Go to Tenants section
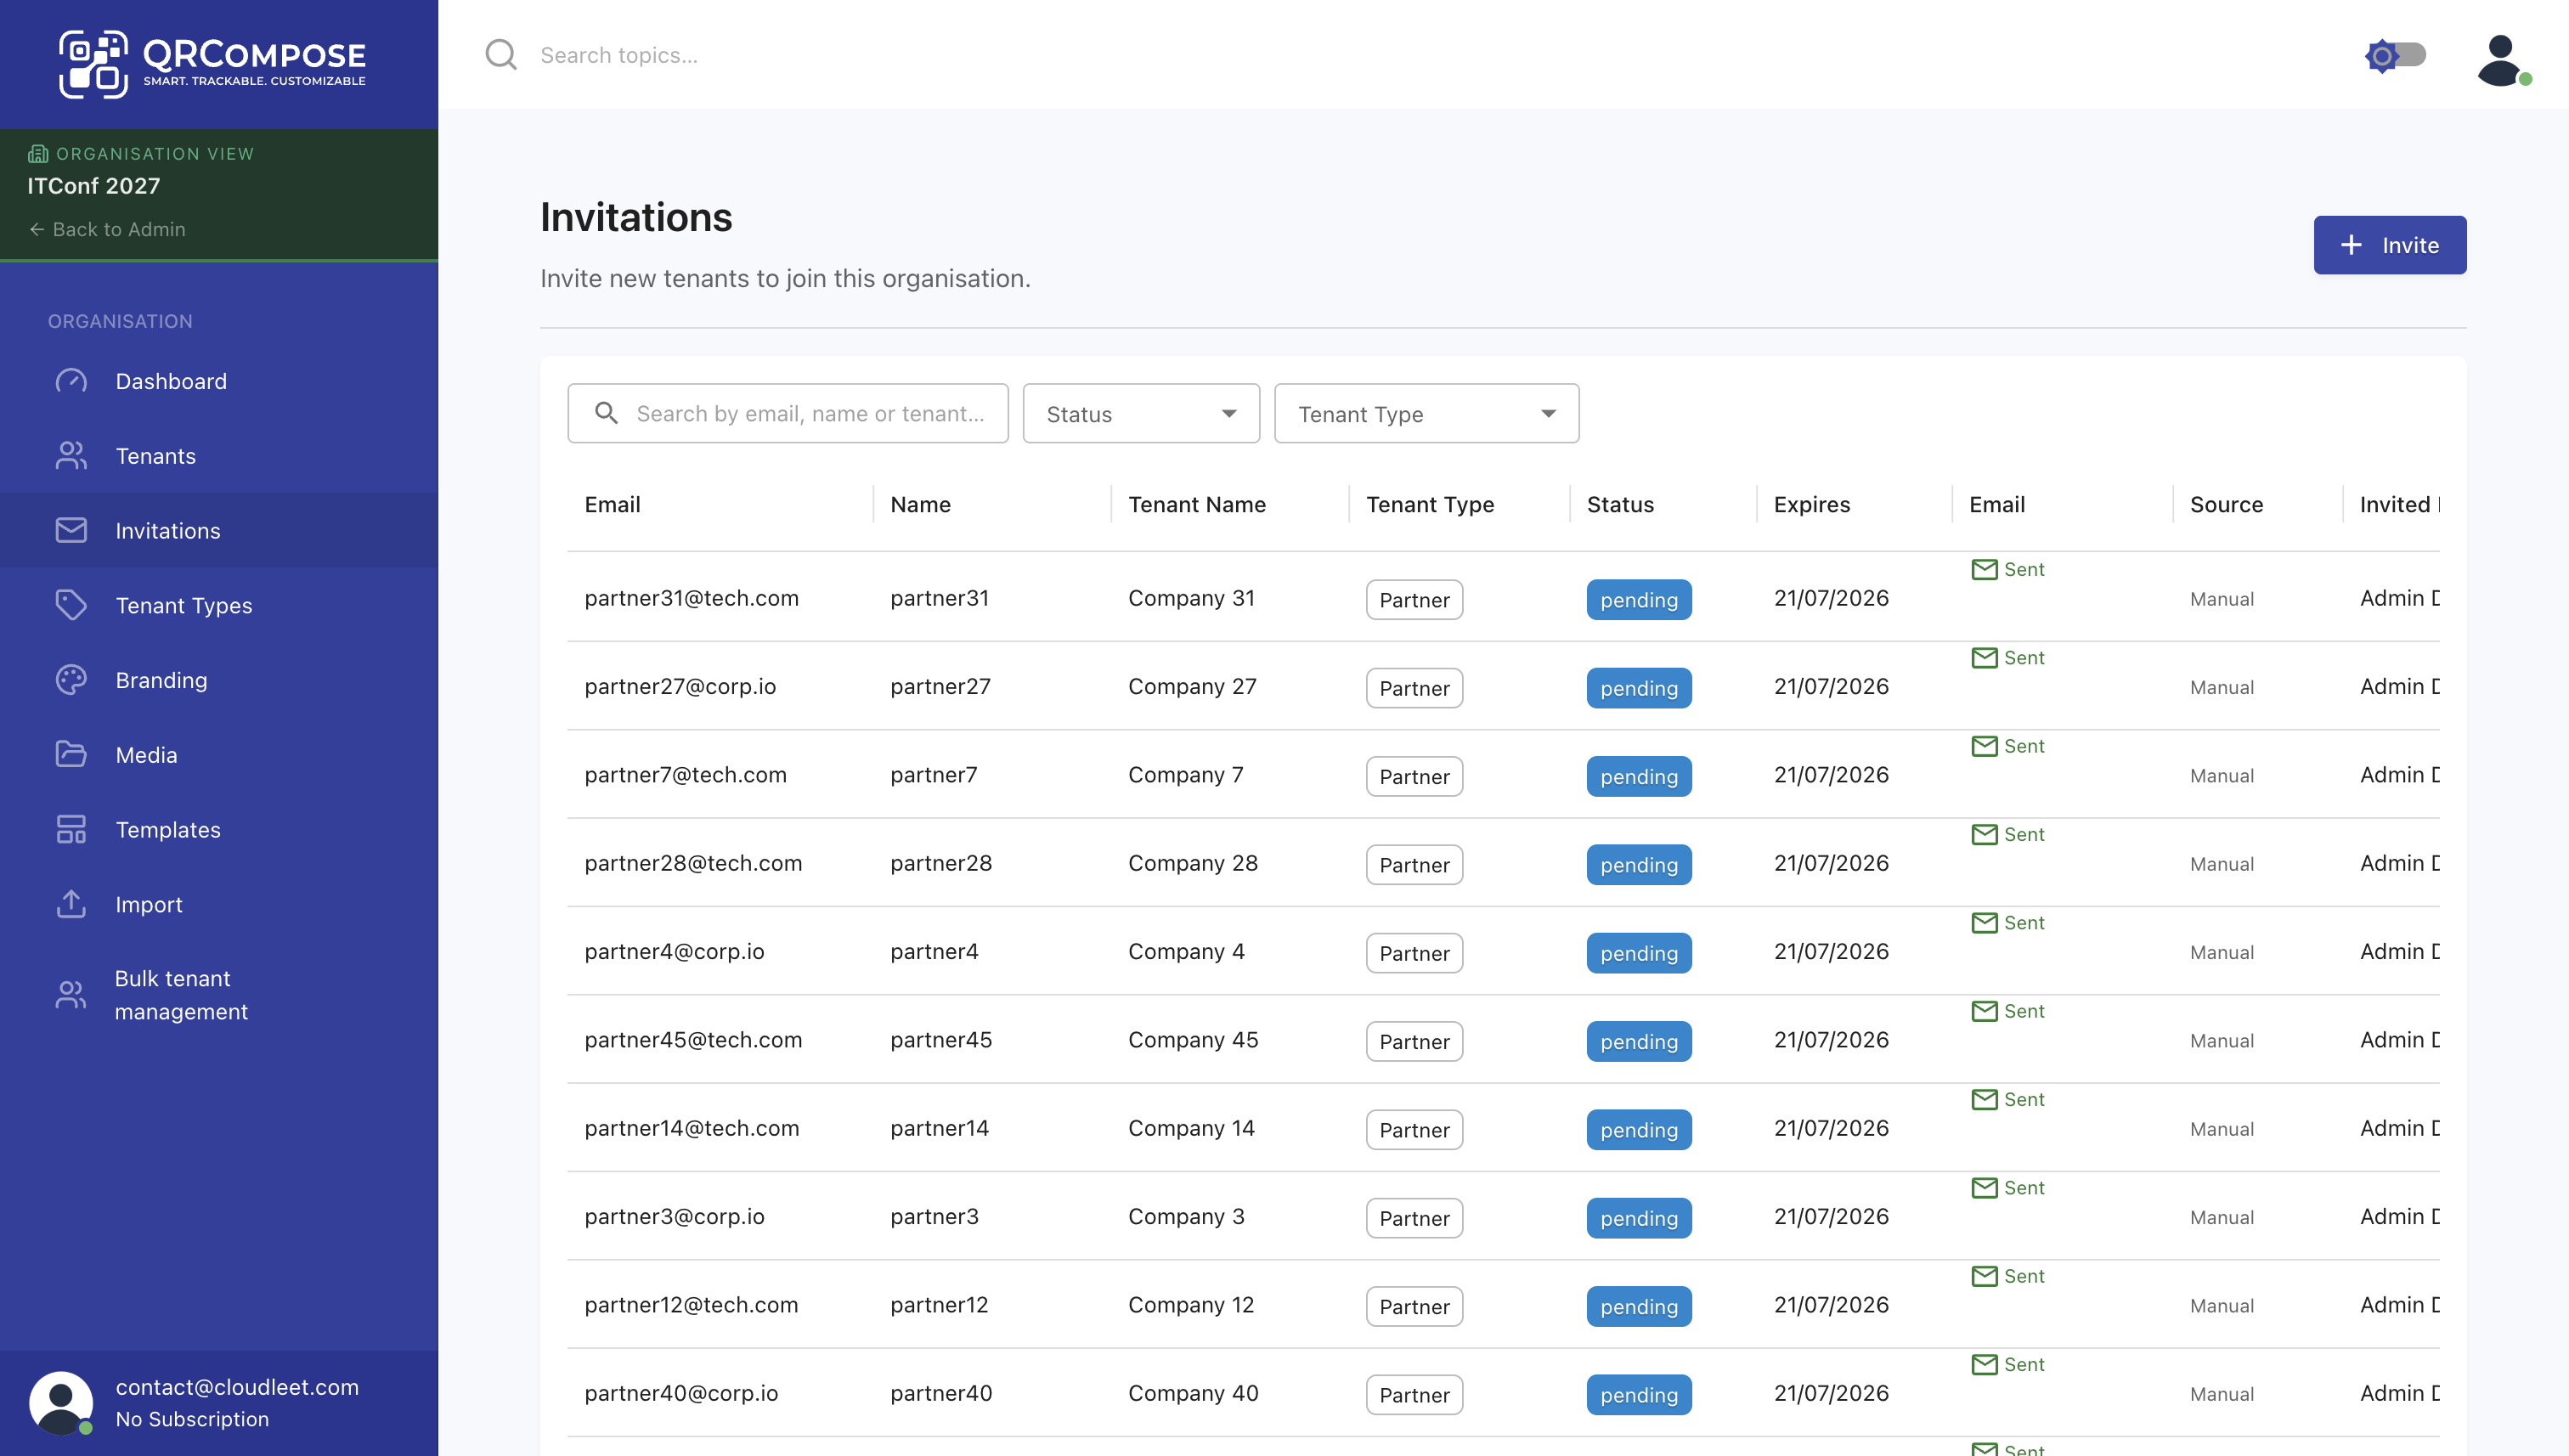2569x1456 pixels. pos(219,456)
